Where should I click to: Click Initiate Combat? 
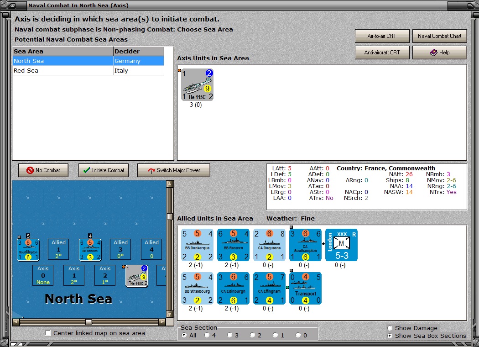(x=104, y=170)
